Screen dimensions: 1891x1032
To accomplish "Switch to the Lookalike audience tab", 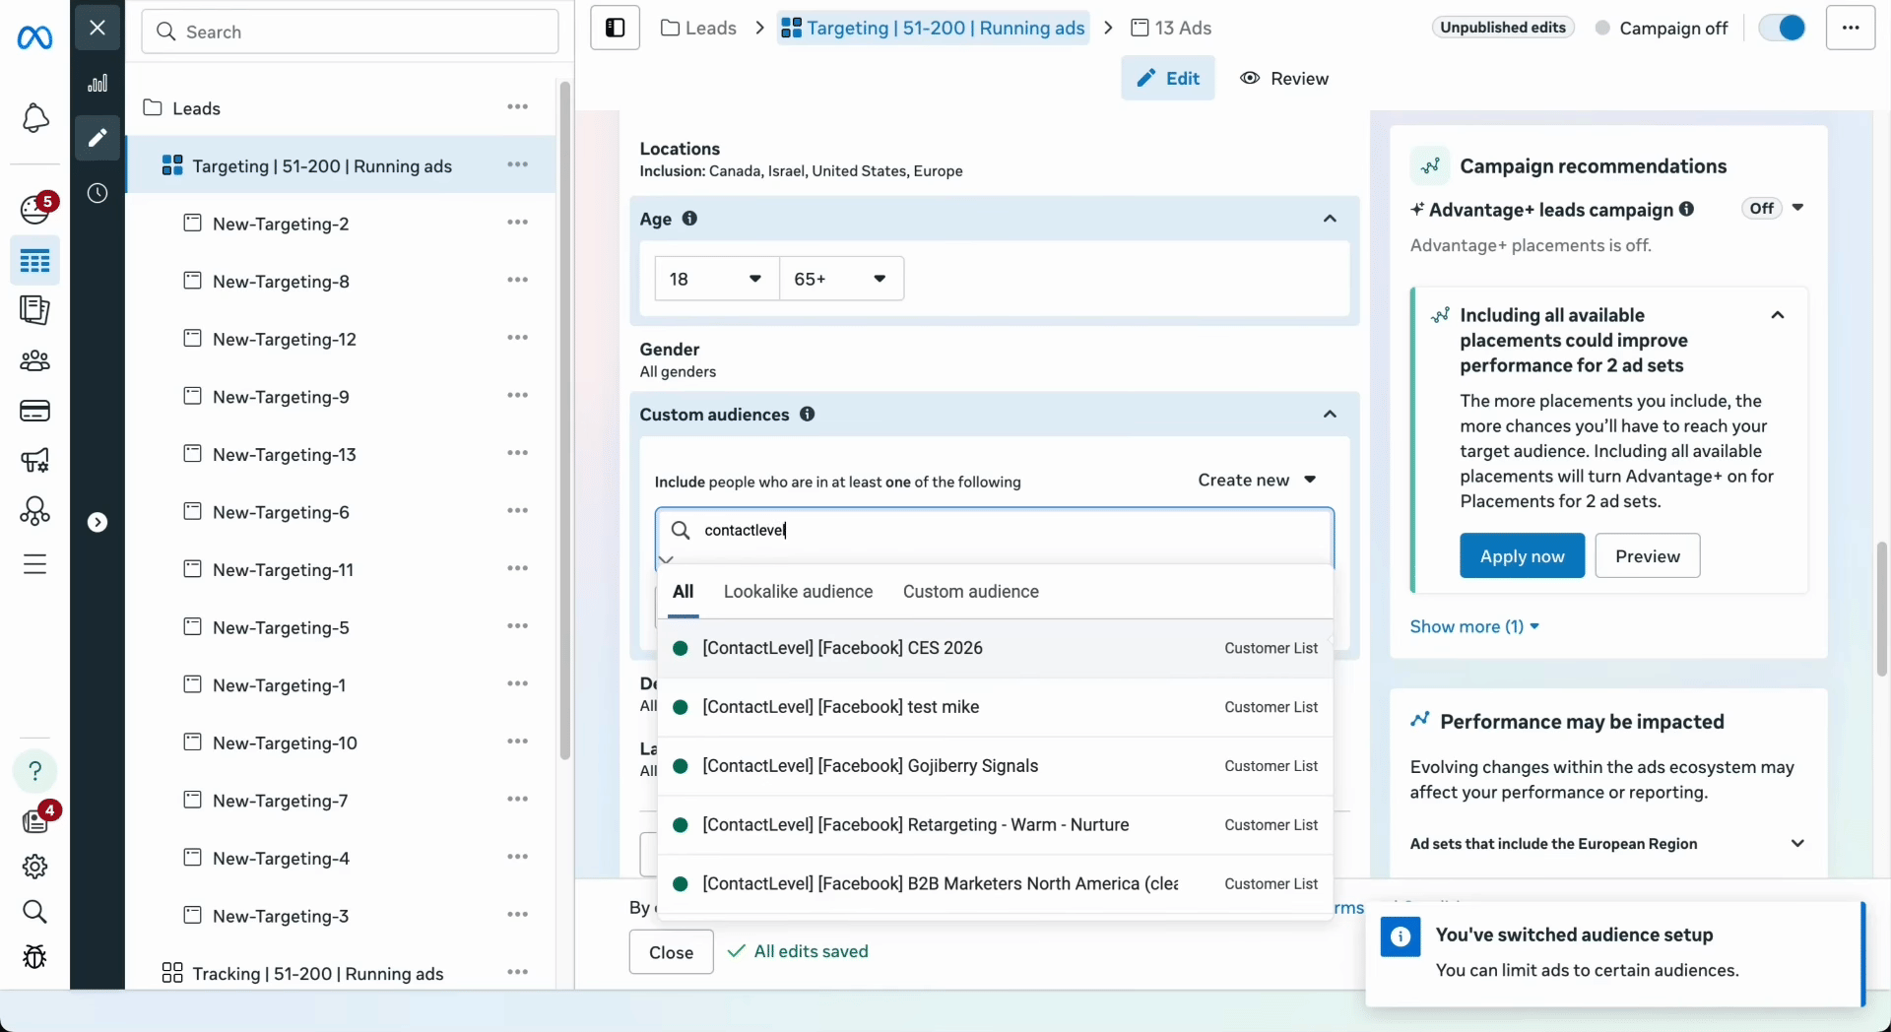I will click(798, 592).
